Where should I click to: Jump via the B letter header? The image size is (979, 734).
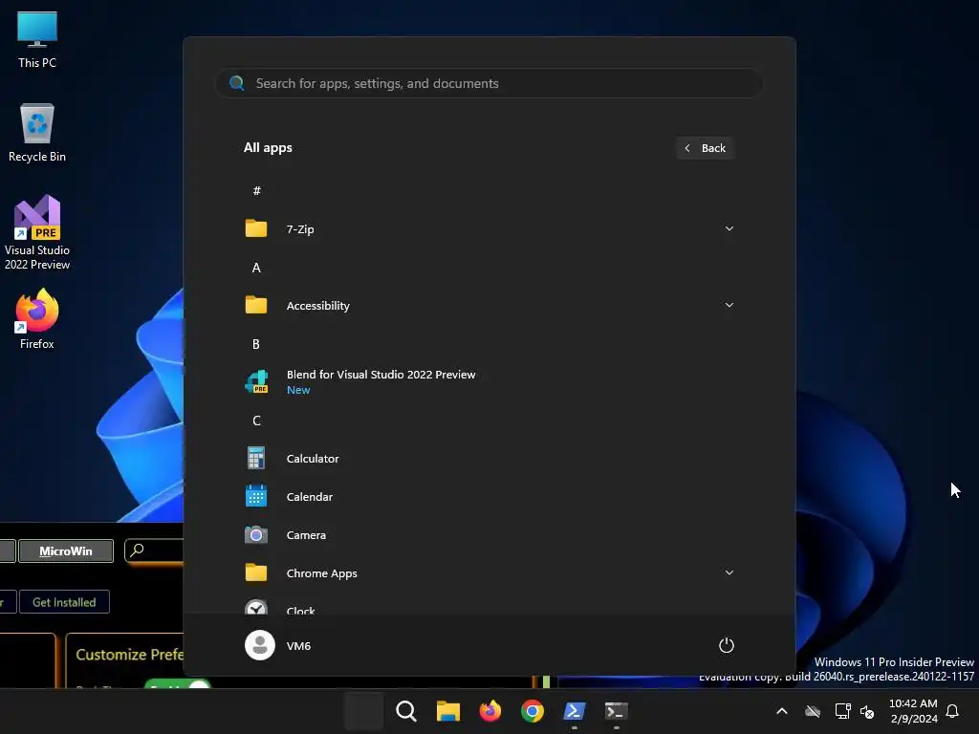tap(256, 344)
